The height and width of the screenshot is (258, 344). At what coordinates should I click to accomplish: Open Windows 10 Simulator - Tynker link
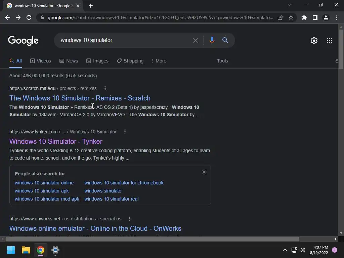point(56,141)
